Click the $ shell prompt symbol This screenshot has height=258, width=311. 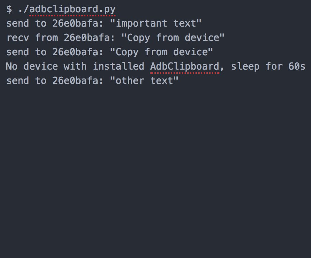pos(9,9)
